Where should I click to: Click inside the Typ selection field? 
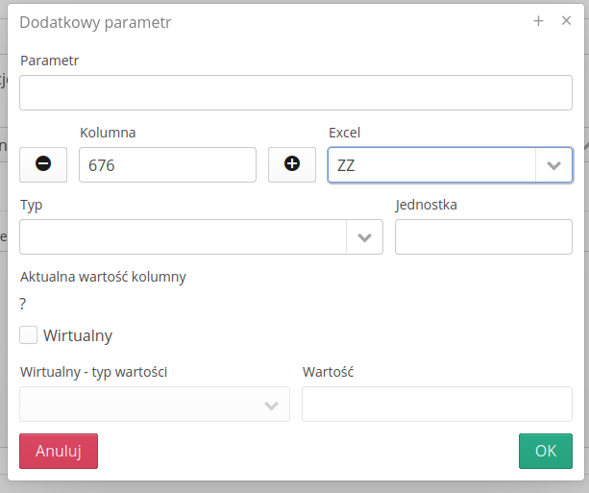pos(183,237)
